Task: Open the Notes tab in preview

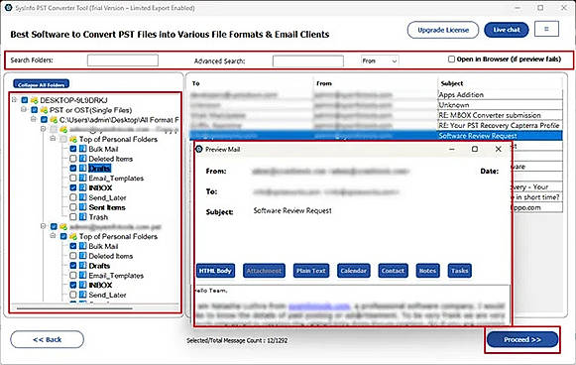Action: 427,271
